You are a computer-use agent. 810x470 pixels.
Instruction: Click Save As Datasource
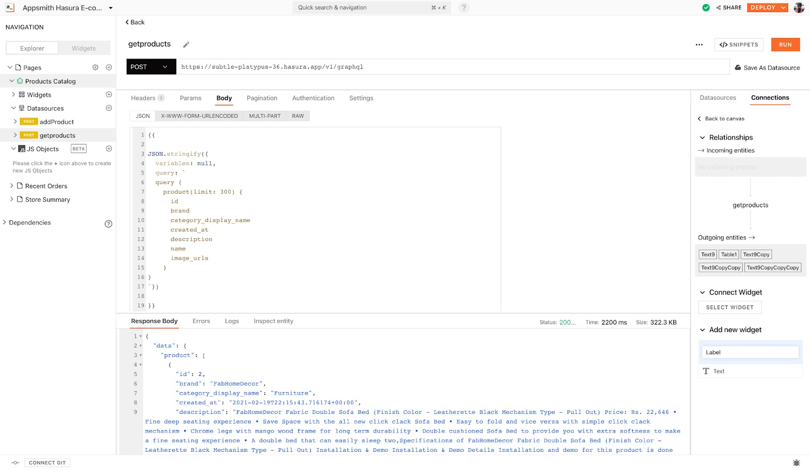click(767, 68)
